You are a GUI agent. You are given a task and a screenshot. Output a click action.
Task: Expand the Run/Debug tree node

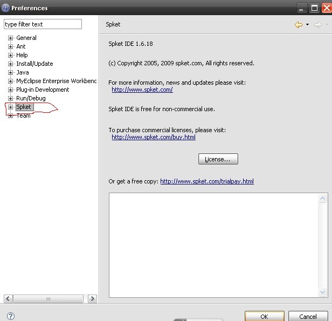(x=10, y=98)
